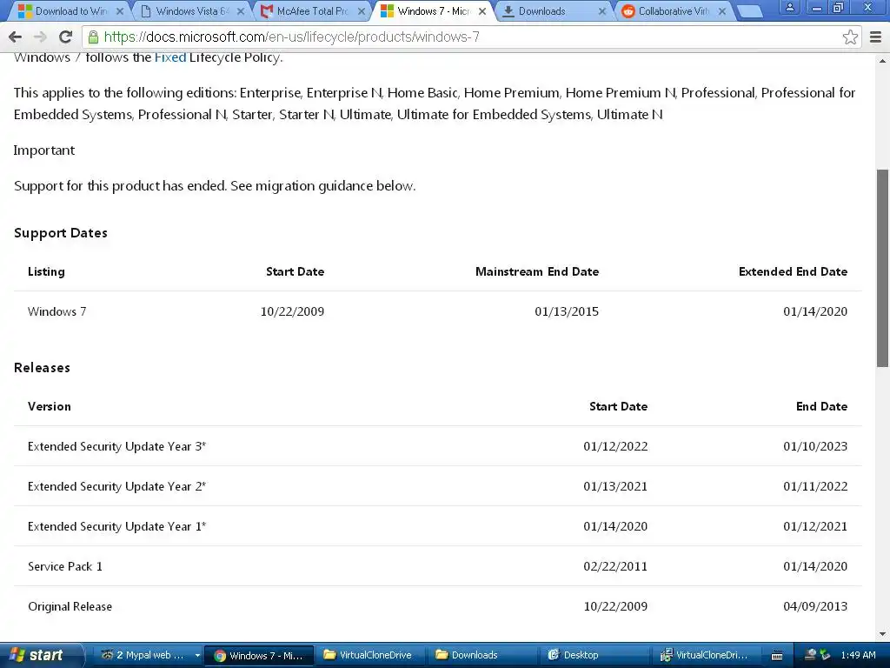890x668 pixels.
Task: Click Extended End Date column header
Action: click(x=793, y=271)
